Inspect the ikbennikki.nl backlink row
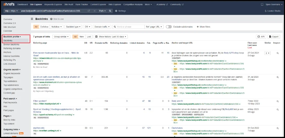 coord(277,53)
